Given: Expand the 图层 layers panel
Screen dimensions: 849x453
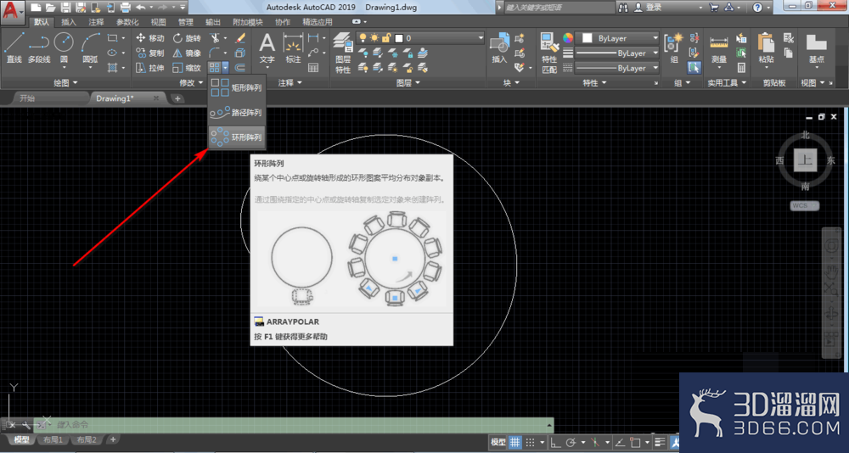Looking at the screenshot, I should click(408, 82).
